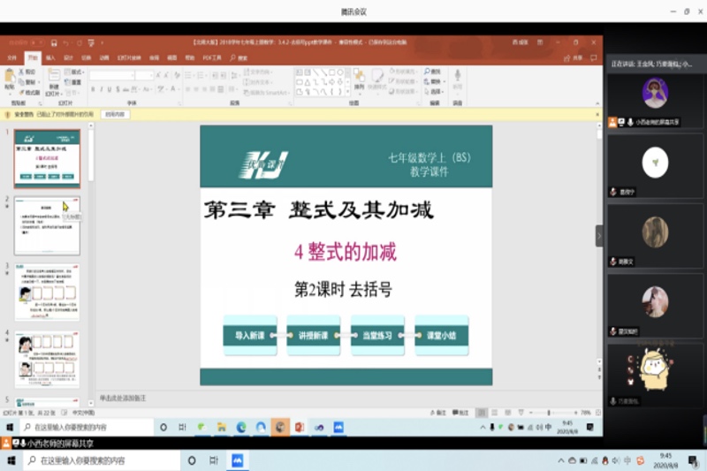The width and height of the screenshot is (707, 471).
Task: Click Edge icon in shared screen taskbar
Action: (241, 427)
